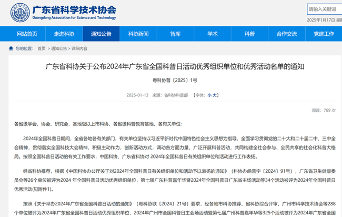Click the read count 阅读：769 次

tap(324, 110)
